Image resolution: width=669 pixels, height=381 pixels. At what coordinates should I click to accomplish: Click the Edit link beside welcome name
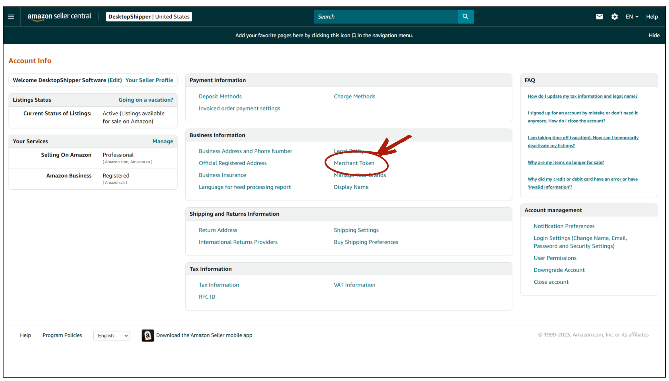coord(115,80)
